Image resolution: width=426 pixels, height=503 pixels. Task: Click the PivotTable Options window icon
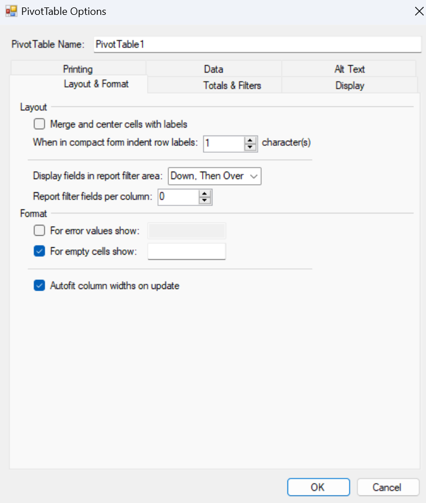tap(11, 11)
